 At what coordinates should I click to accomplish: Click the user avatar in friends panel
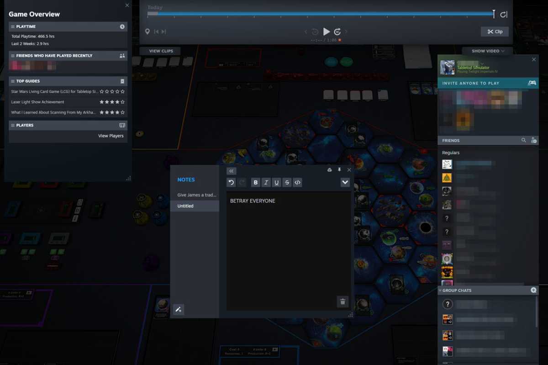click(x=447, y=67)
